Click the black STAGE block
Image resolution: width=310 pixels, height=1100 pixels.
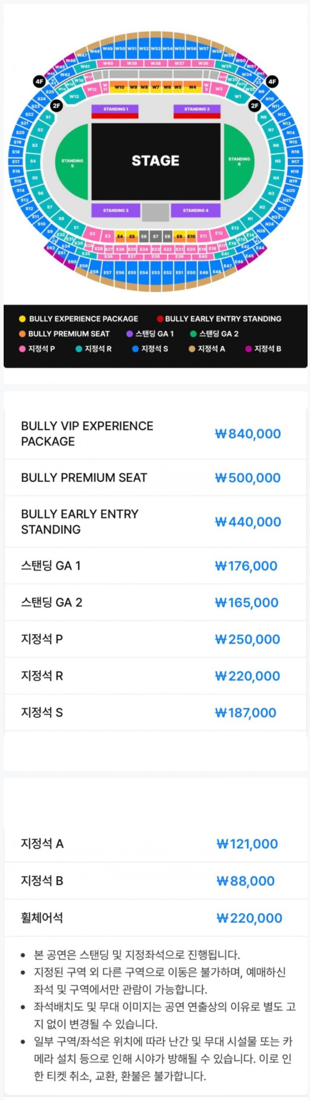(x=156, y=161)
